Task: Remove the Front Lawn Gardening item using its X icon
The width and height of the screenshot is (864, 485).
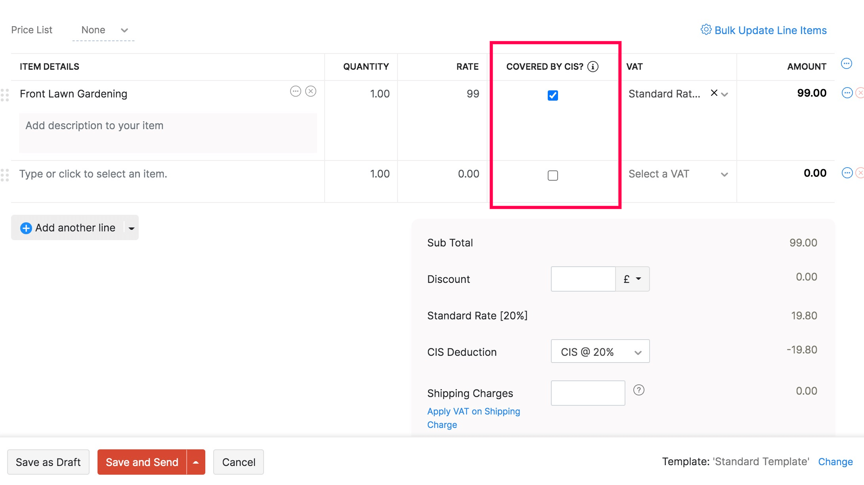Action: click(311, 91)
